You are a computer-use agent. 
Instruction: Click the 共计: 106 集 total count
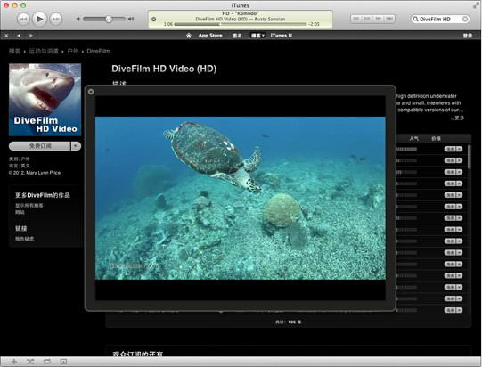click(289, 322)
